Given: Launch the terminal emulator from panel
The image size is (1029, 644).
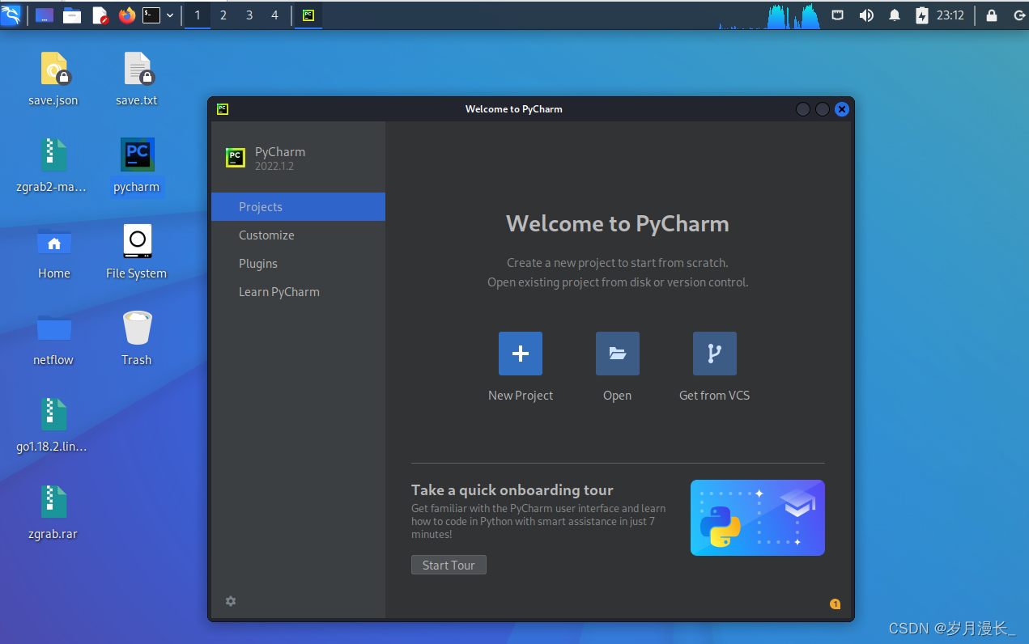Looking at the screenshot, I should click(x=151, y=15).
